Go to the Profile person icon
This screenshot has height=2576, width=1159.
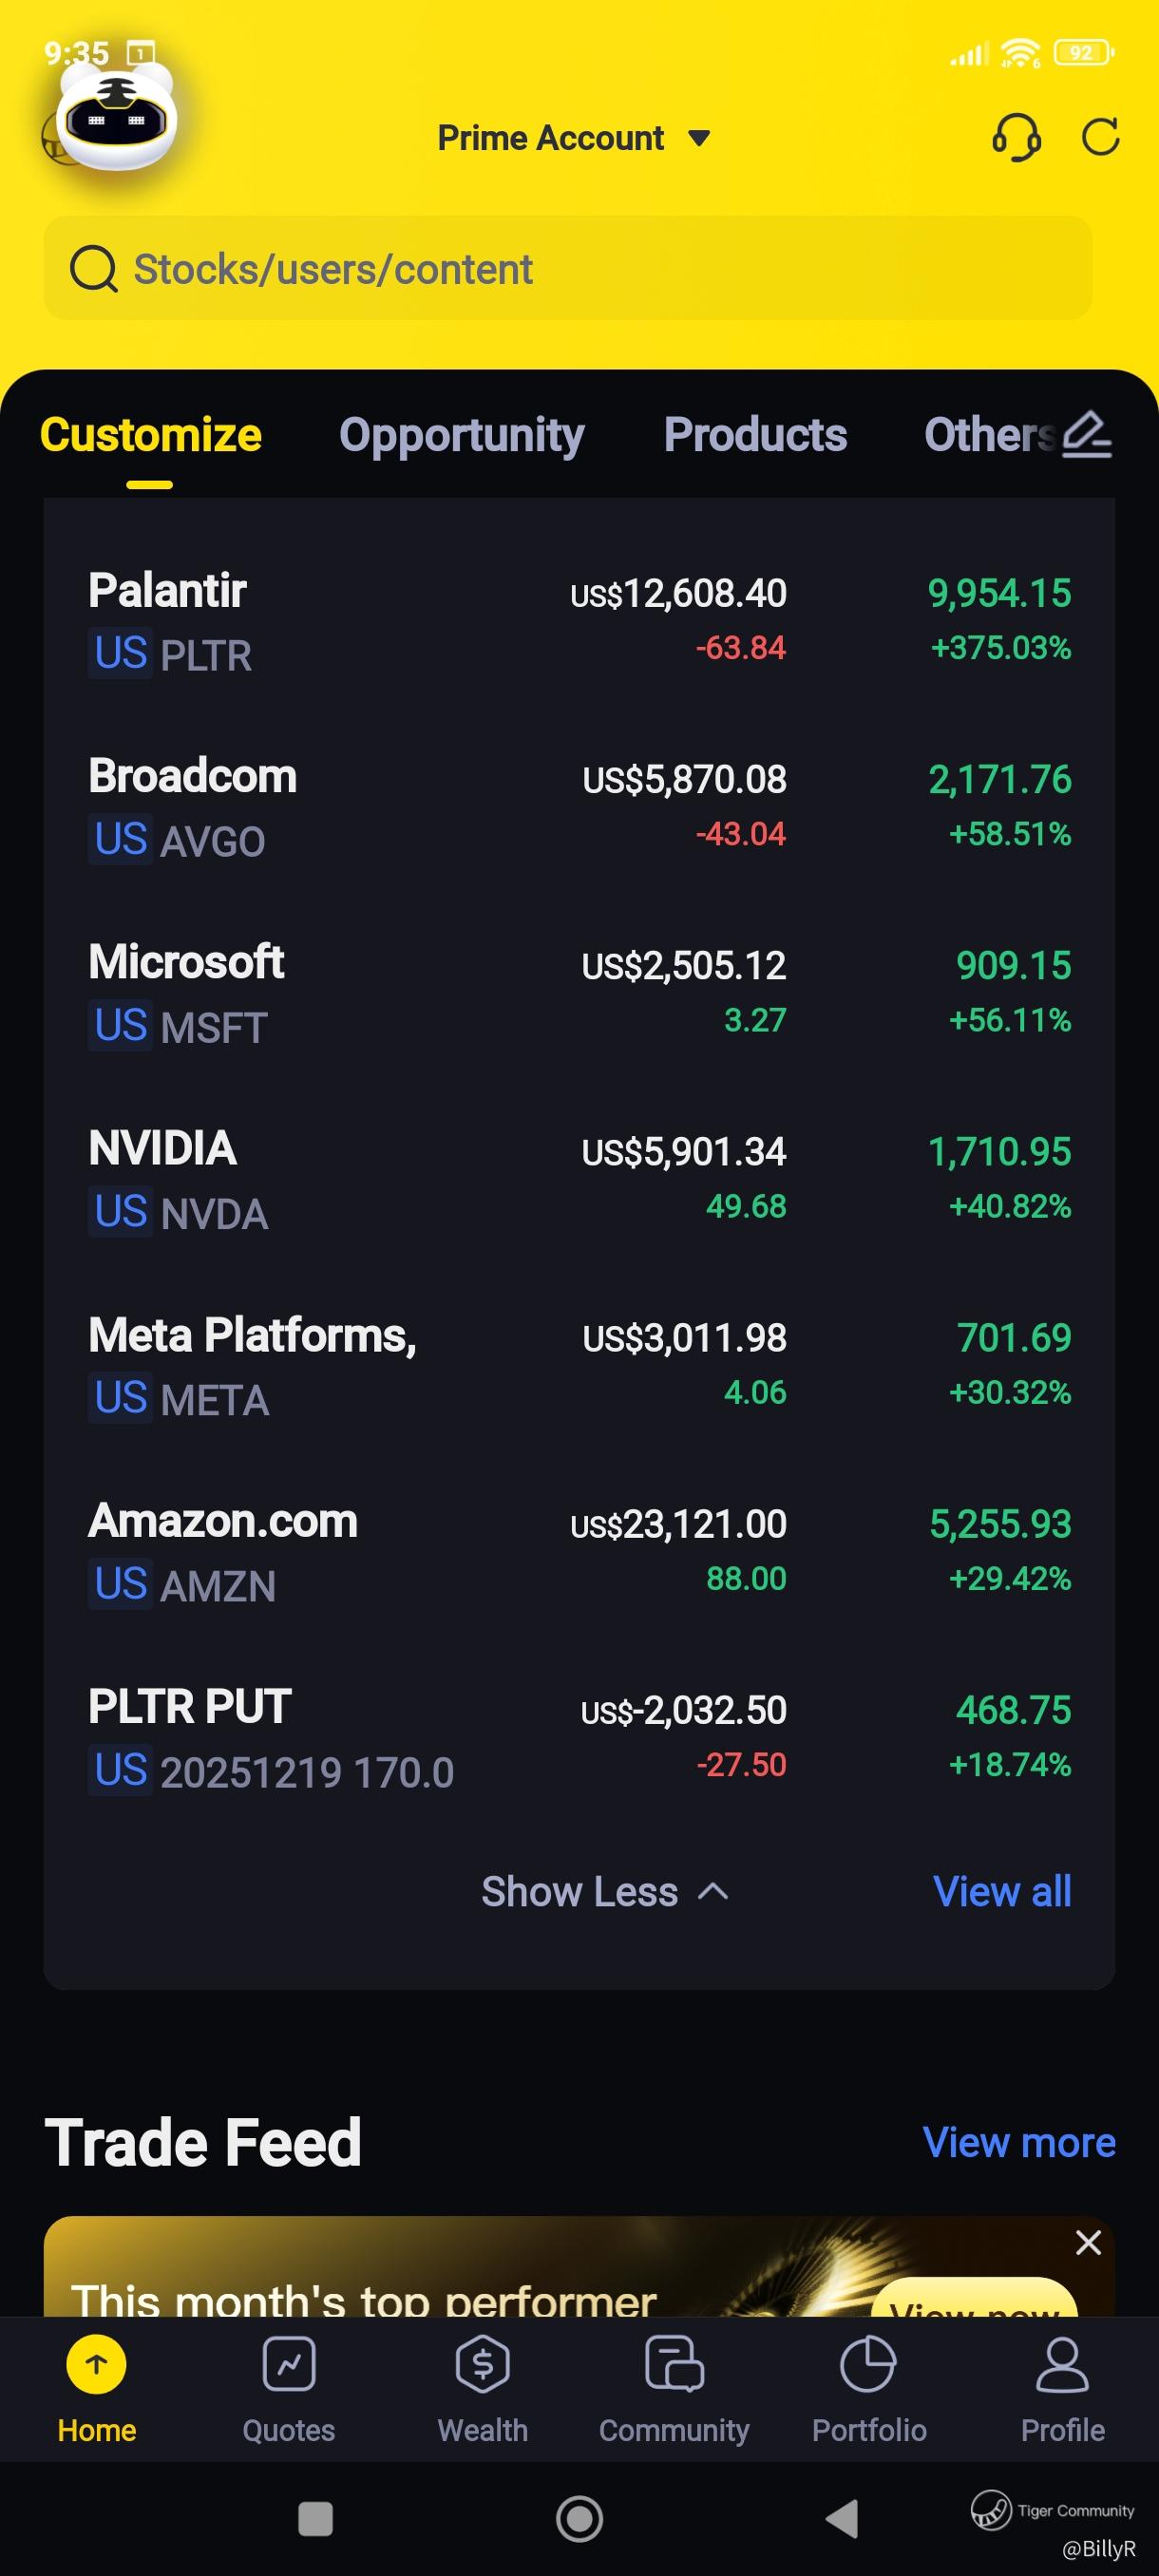tap(1062, 2365)
